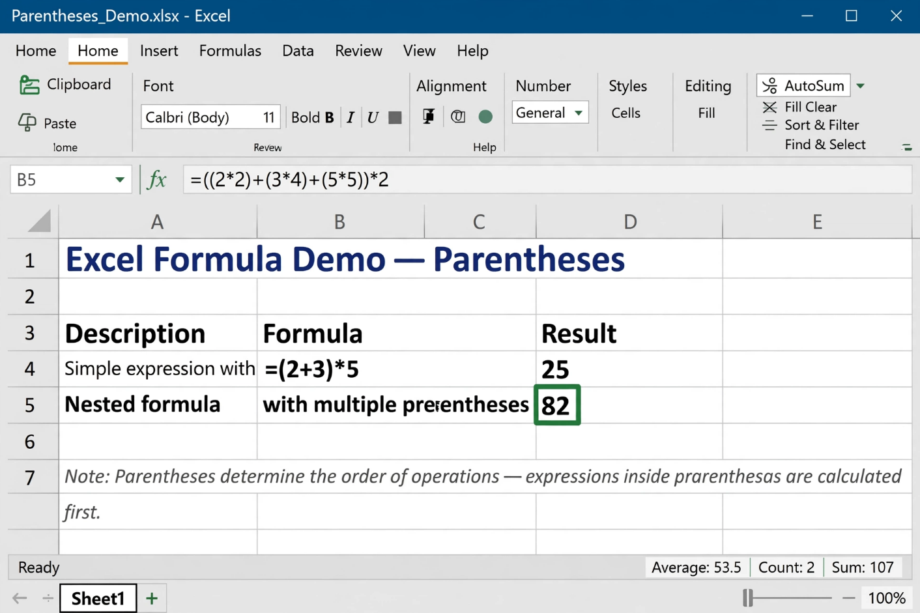Expand the Name Box dropdown arrow

coord(120,180)
